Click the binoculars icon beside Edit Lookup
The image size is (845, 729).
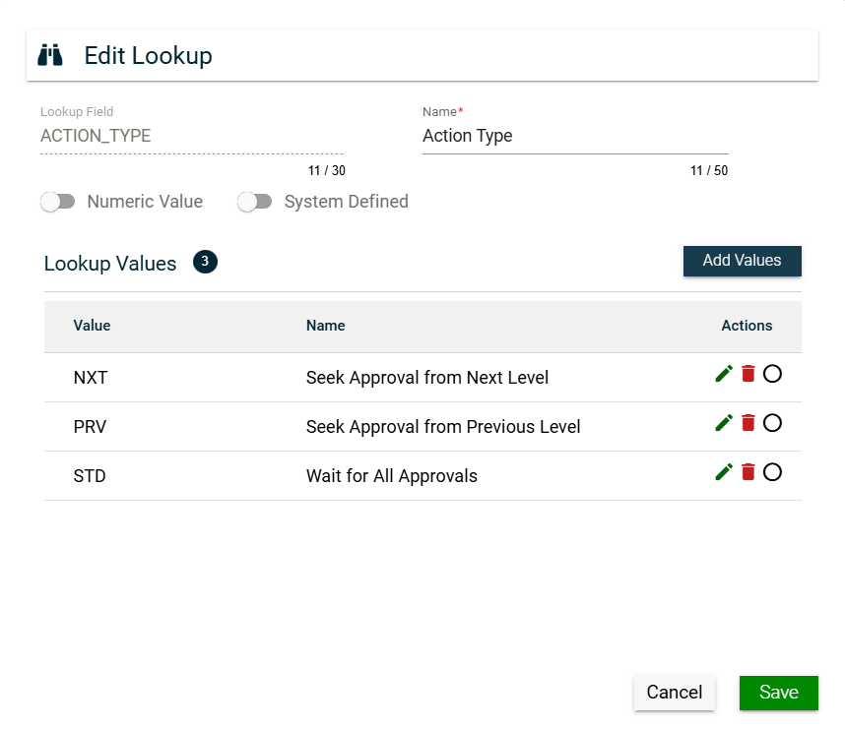[50, 56]
